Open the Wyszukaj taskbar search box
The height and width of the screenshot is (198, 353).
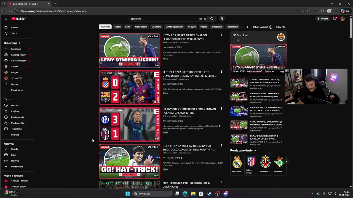[153, 194]
